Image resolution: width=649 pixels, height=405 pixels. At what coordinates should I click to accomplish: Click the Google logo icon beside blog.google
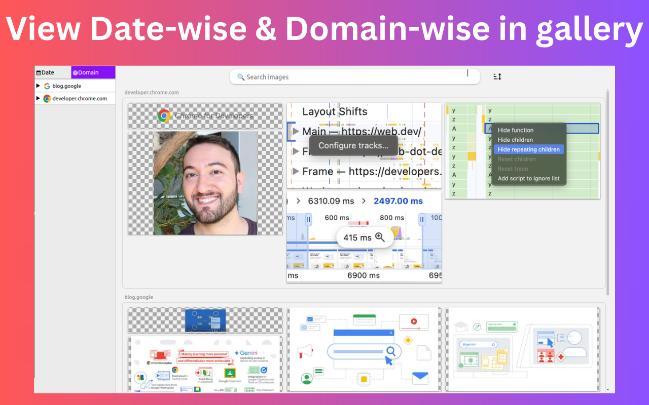(x=47, y=86)
